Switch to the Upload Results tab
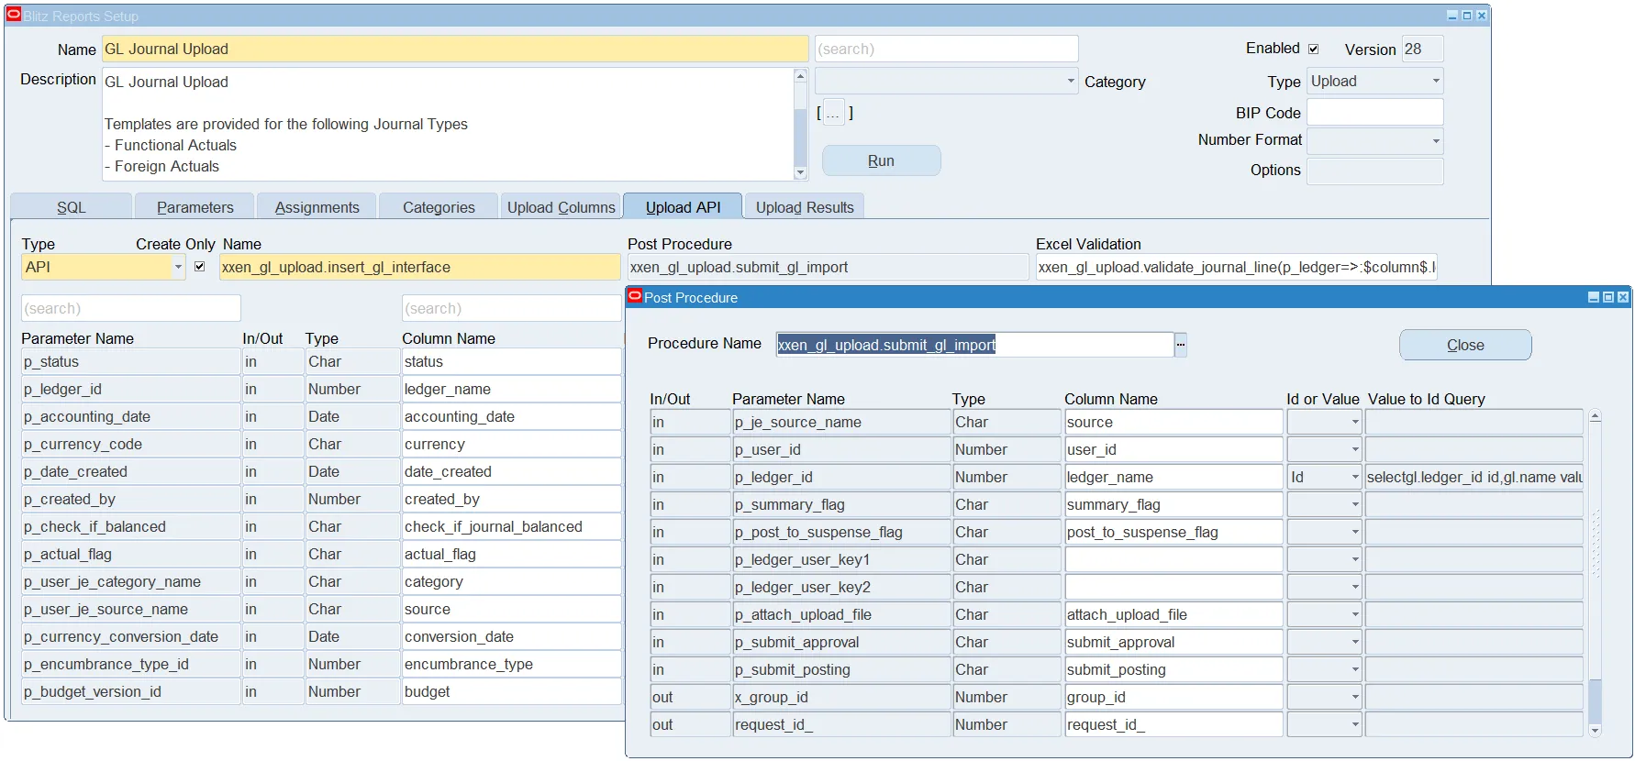This screenshot has width=1635, height=761. pos(805,207)
